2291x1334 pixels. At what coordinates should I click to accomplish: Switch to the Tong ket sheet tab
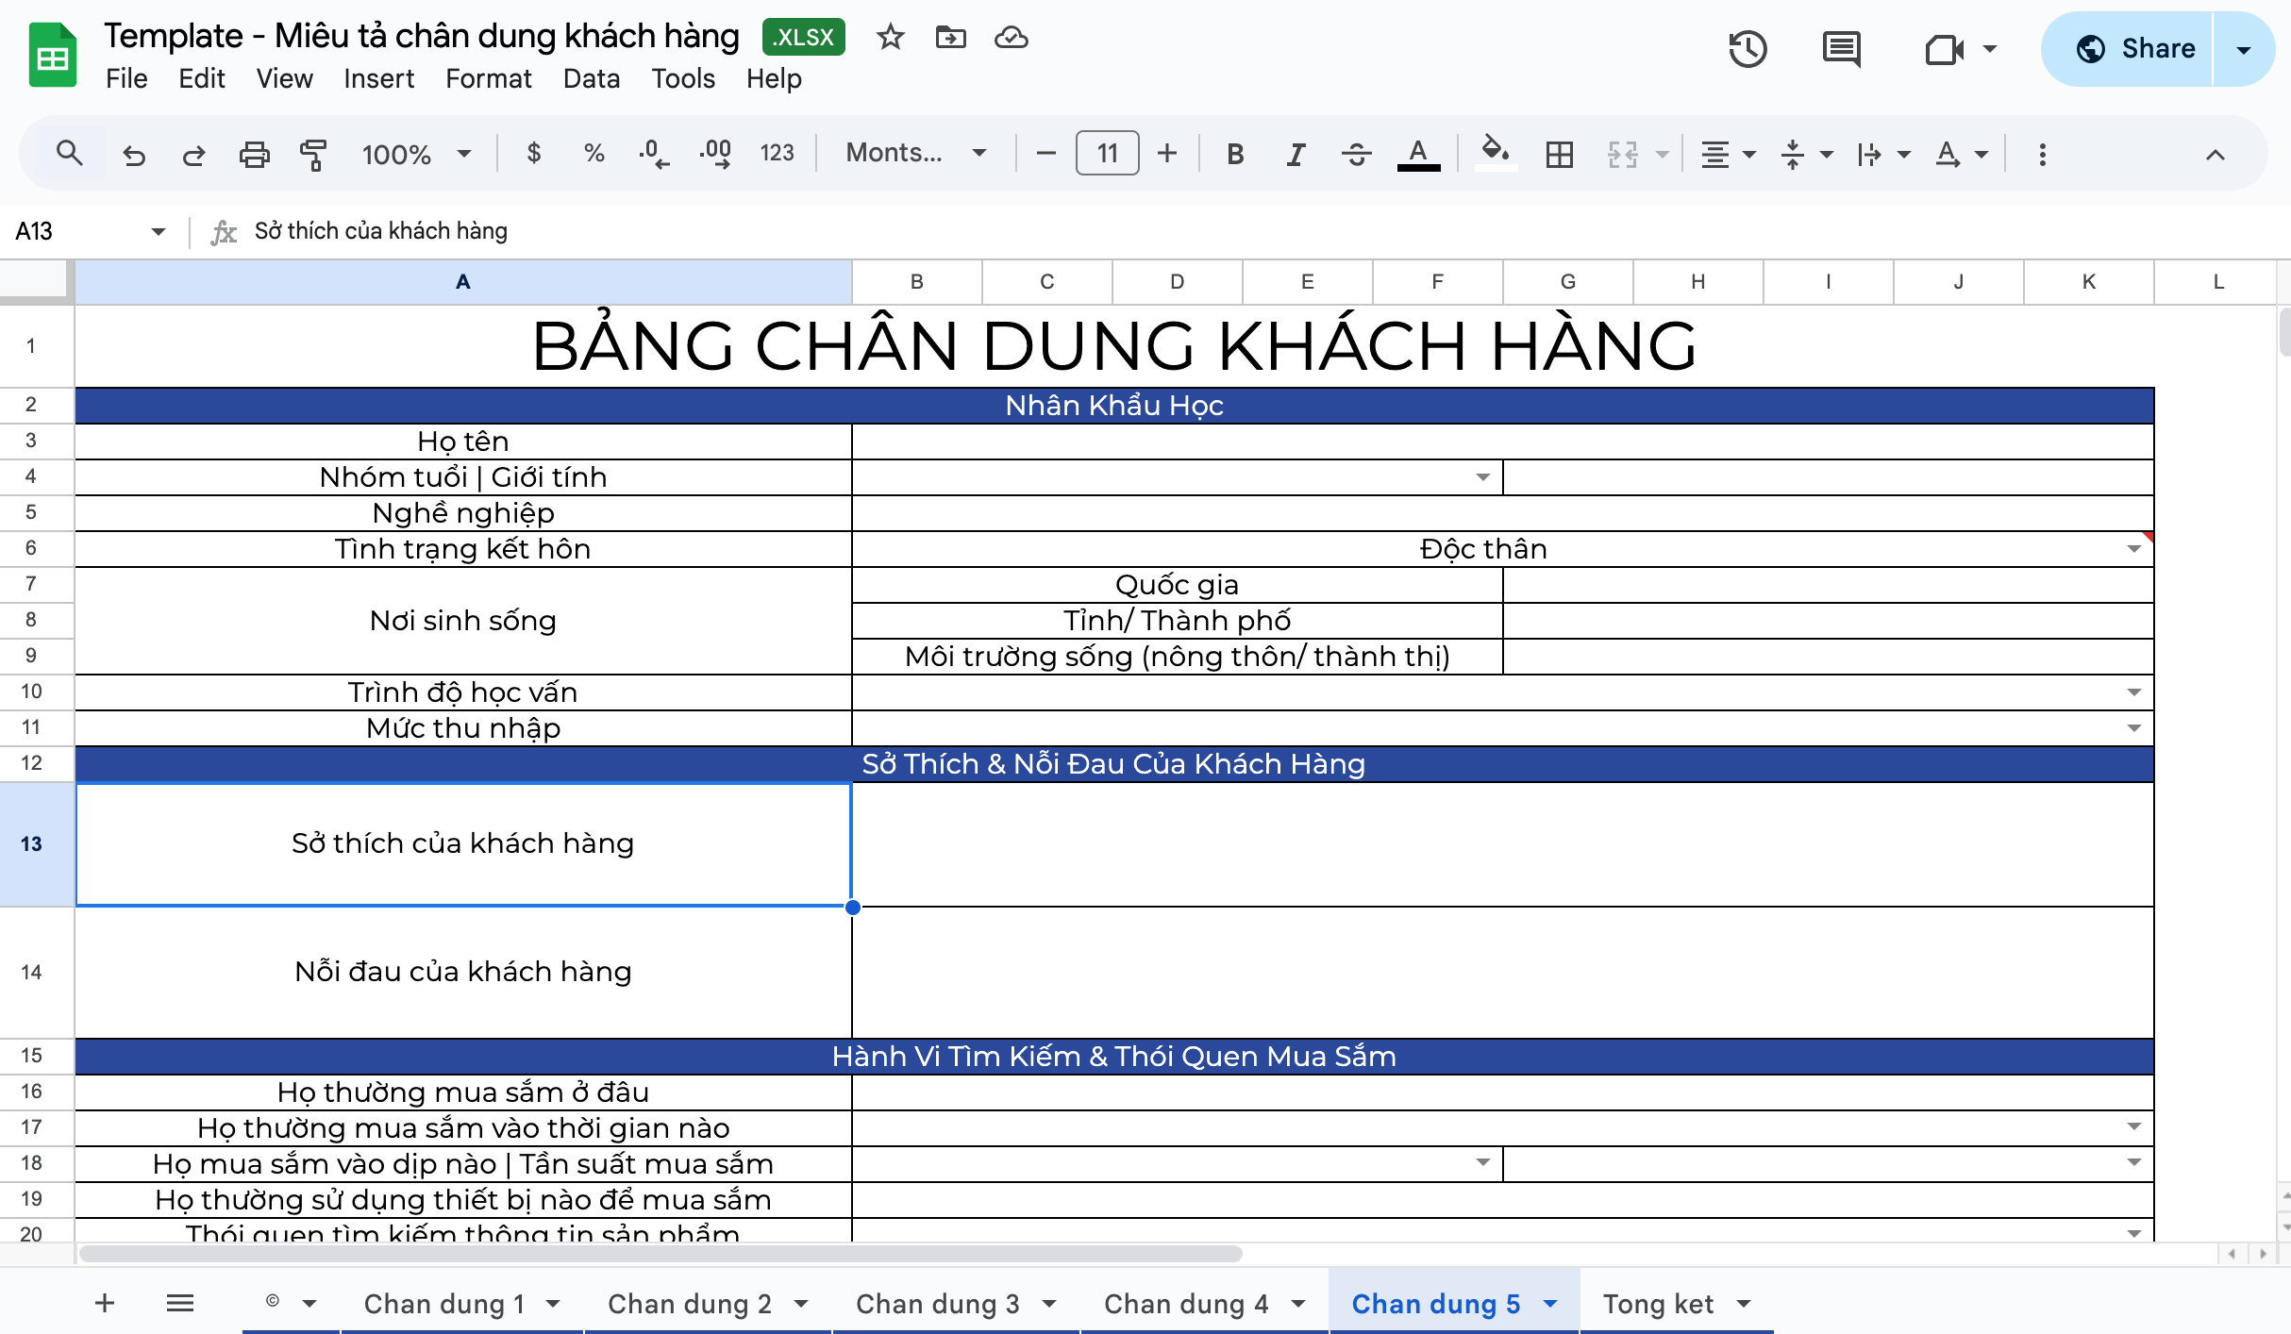(1658, 1304)
